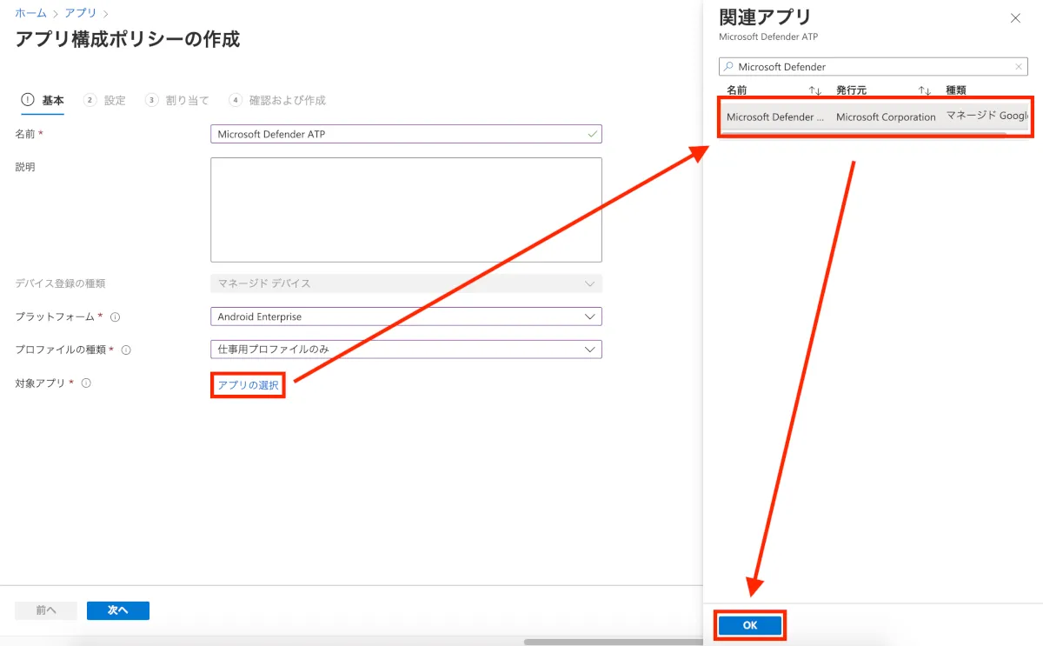Viewport: 1043px width, 646px height.
Task: Click the info icon next to 対象アプリ
Action: (x=86, y=383)
